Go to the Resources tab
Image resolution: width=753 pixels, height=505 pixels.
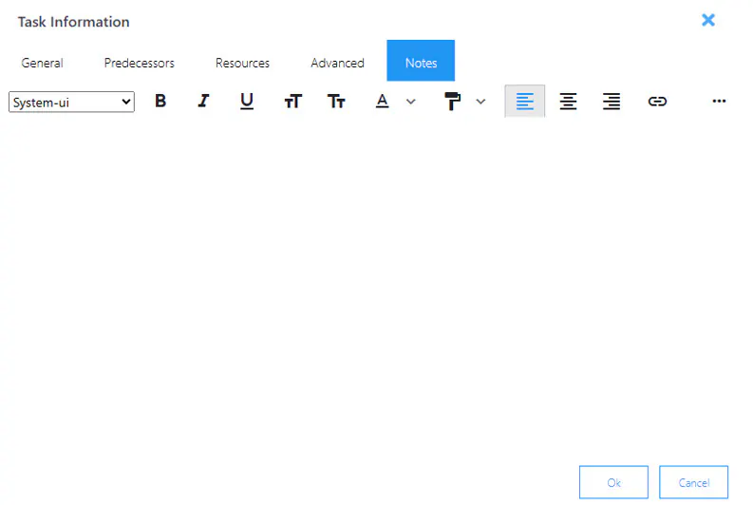pyautogui.click(x=242, y=63)
